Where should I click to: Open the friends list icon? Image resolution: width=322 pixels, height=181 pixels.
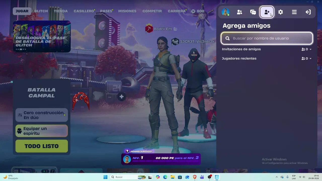tap(239, 12)
